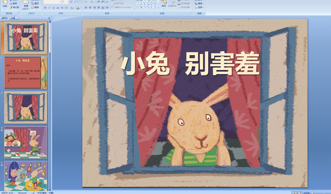Click the Grow Font (larger A) button
The width and height of the screenshot is (331, 194).
[x=71, y=2]
